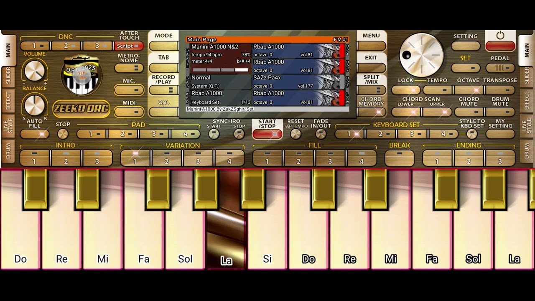Click the SET button
Viewport: 535px width, 301px height.
466,68
